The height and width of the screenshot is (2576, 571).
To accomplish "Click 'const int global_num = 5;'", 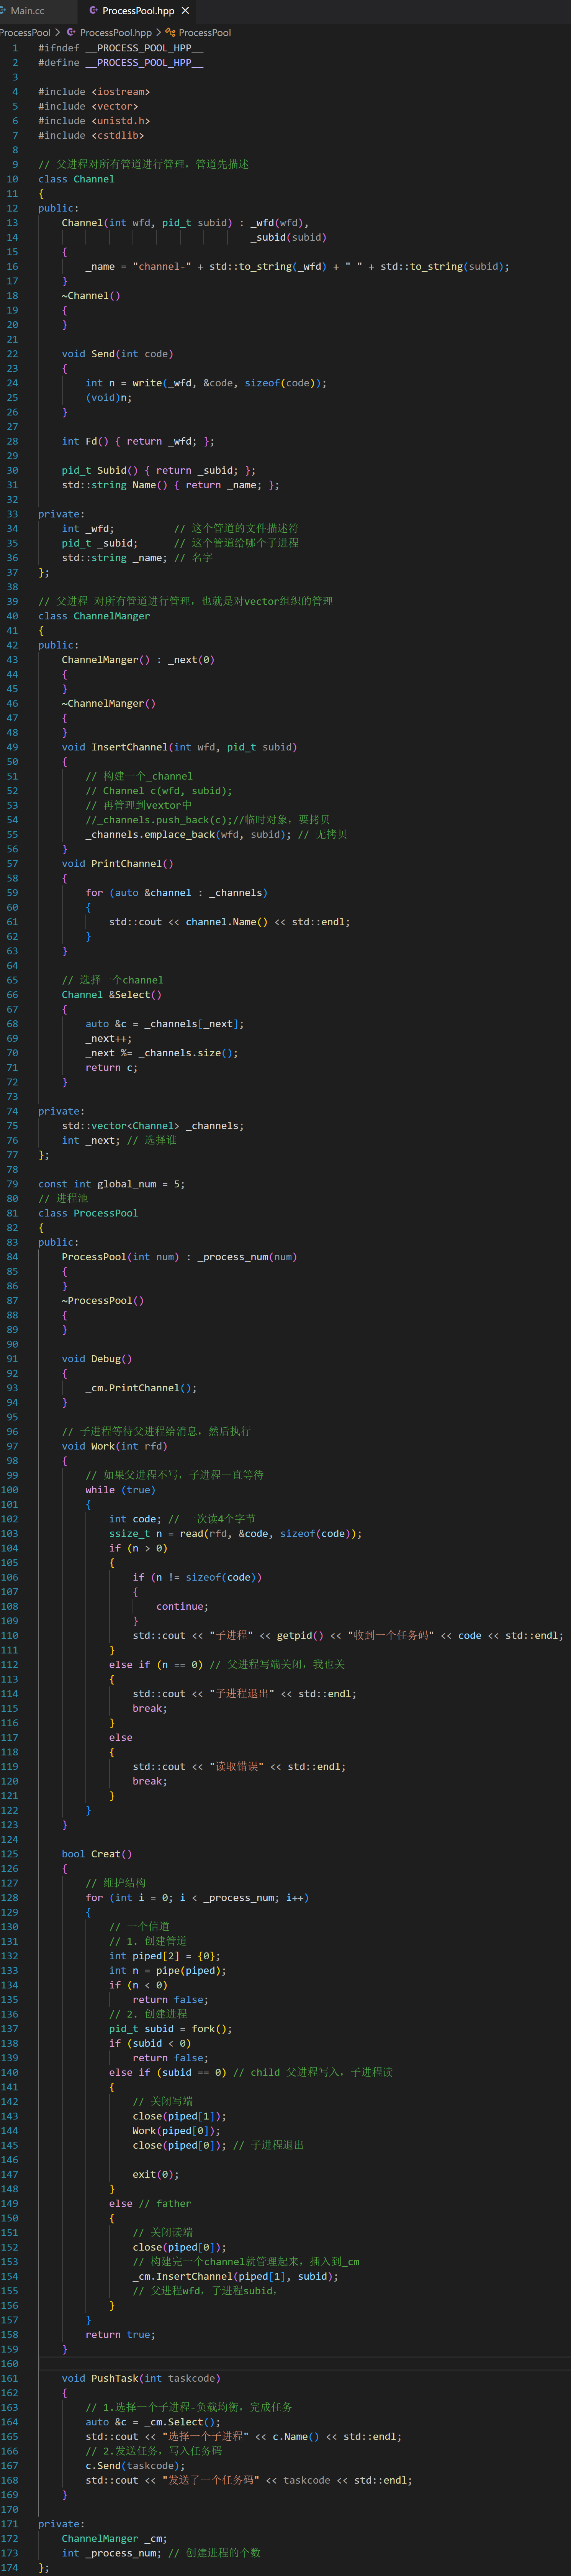I will tap(111, 1184).
